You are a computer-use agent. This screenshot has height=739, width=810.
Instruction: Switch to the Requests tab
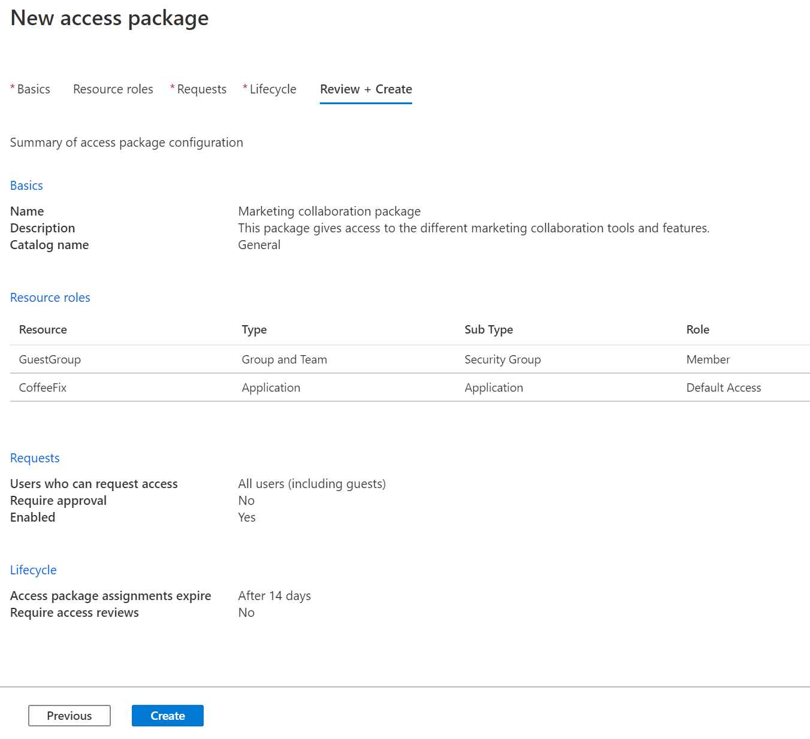[x=202, y=89]
